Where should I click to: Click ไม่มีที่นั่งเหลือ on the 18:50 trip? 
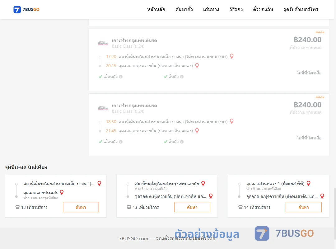309,138
